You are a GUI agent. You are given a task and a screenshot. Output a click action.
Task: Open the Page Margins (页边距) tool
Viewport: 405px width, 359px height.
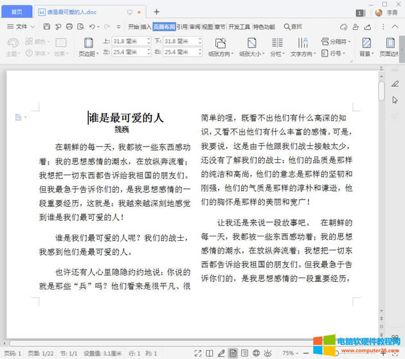coord(87,46)
